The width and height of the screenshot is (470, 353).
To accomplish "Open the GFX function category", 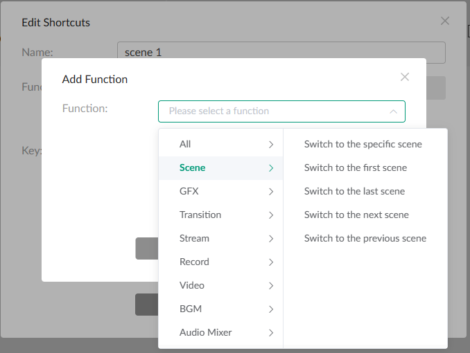I will coord(189,191).
